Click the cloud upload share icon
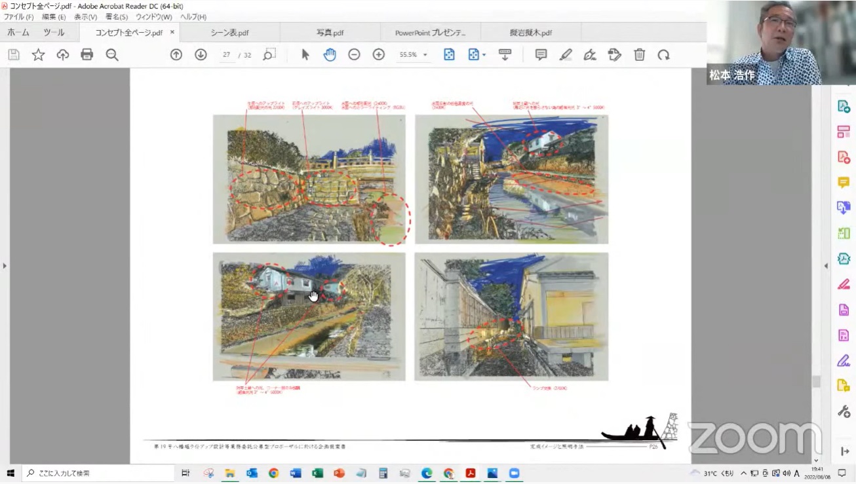This screenshot has width=856, height=484. tap(63, 55)
